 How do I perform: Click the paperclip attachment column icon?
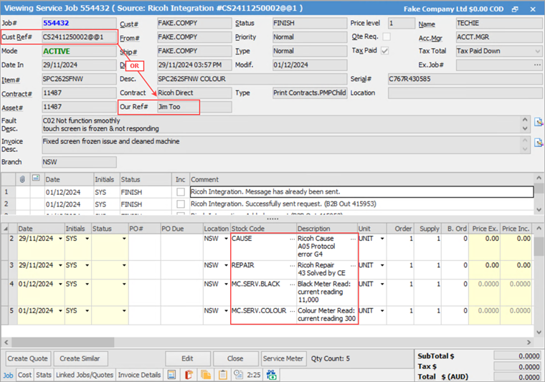[x=22, y=178]
